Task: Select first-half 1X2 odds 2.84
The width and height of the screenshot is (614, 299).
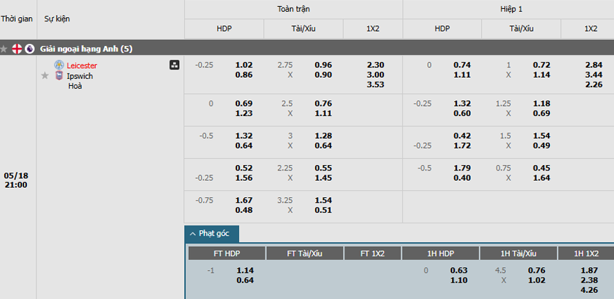Action: tap(594, 65)
